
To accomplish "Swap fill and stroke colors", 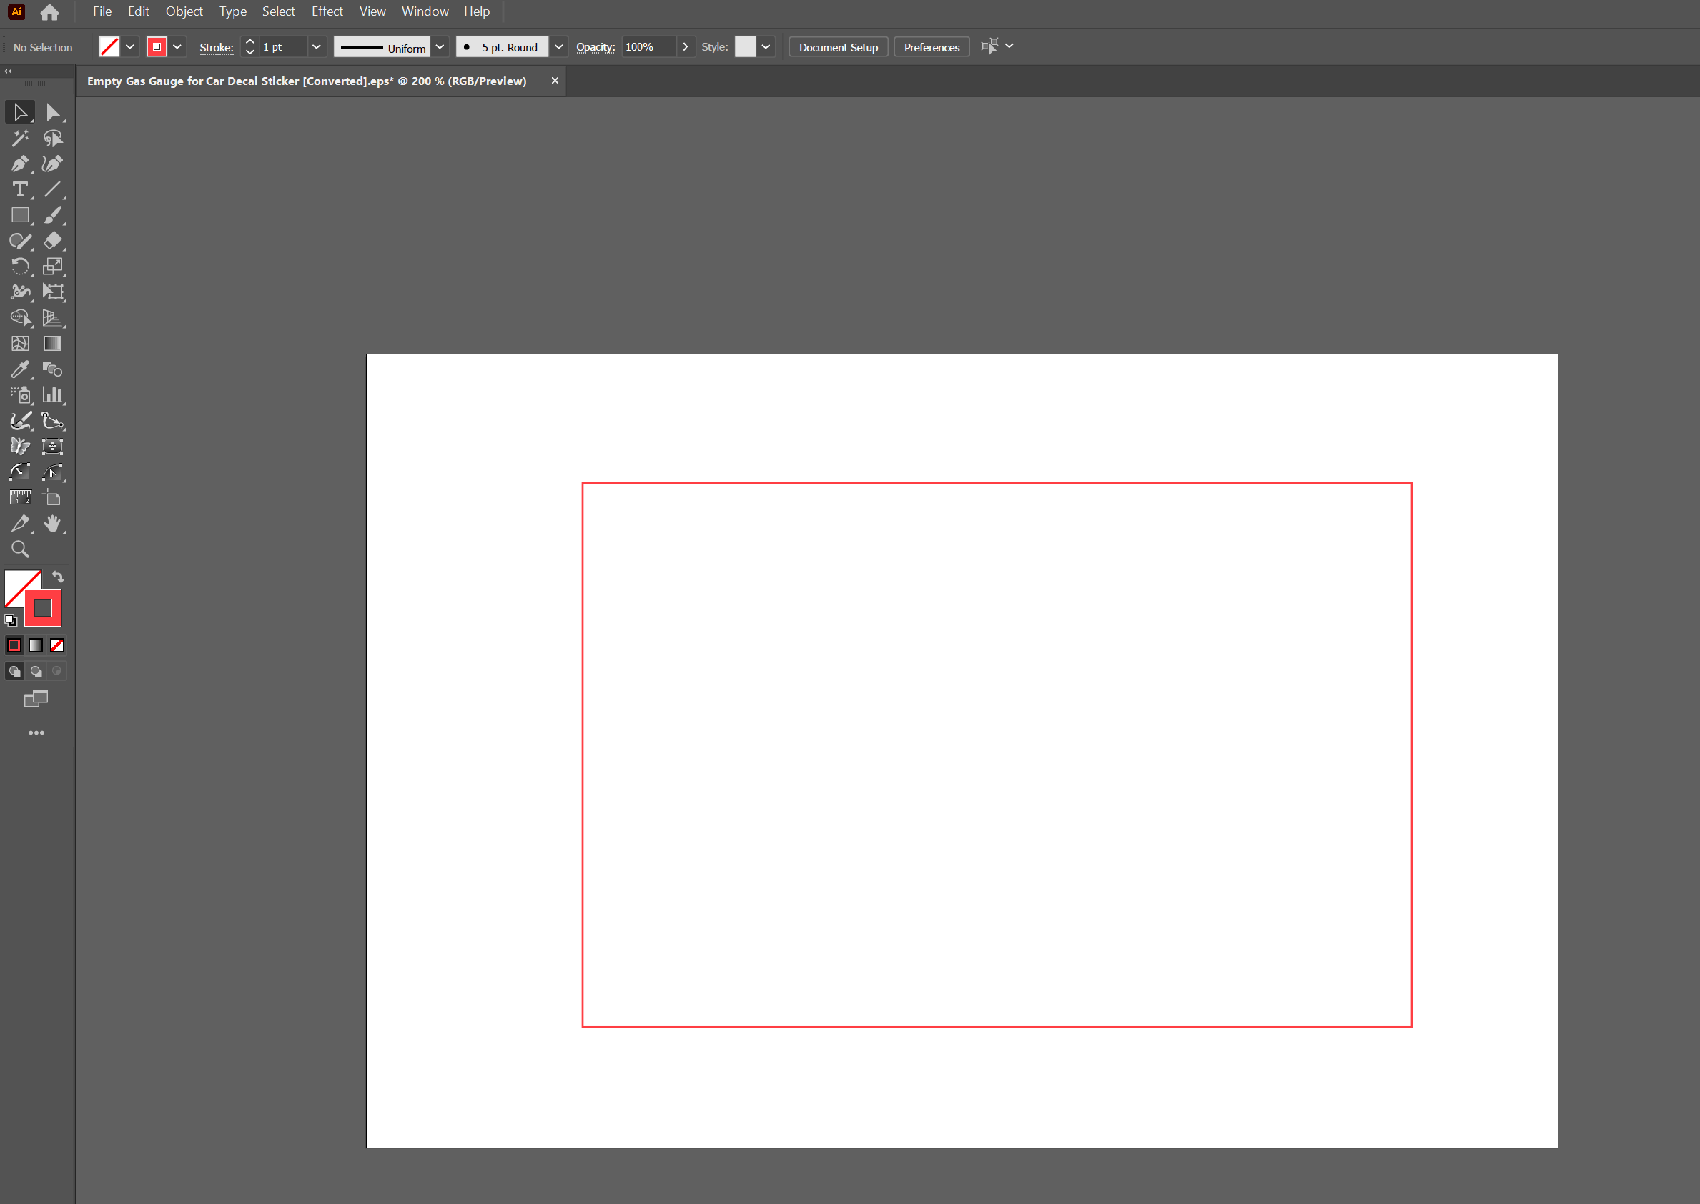I will pos(58,577).
